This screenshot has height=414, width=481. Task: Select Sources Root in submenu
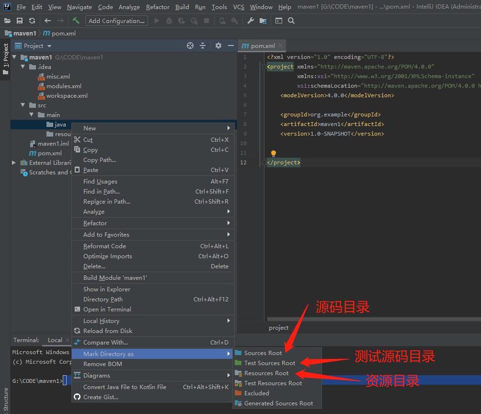(263, 353)
